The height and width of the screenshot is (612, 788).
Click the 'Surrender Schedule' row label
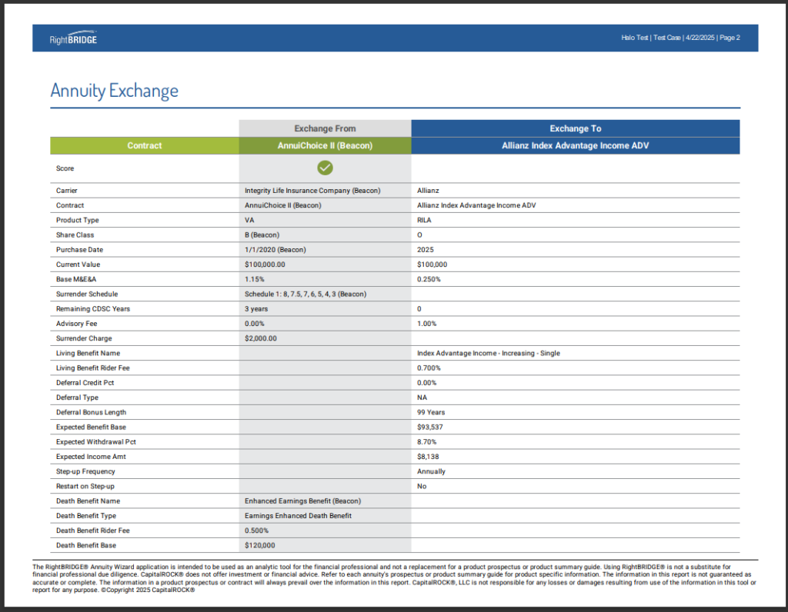[87, 294]
